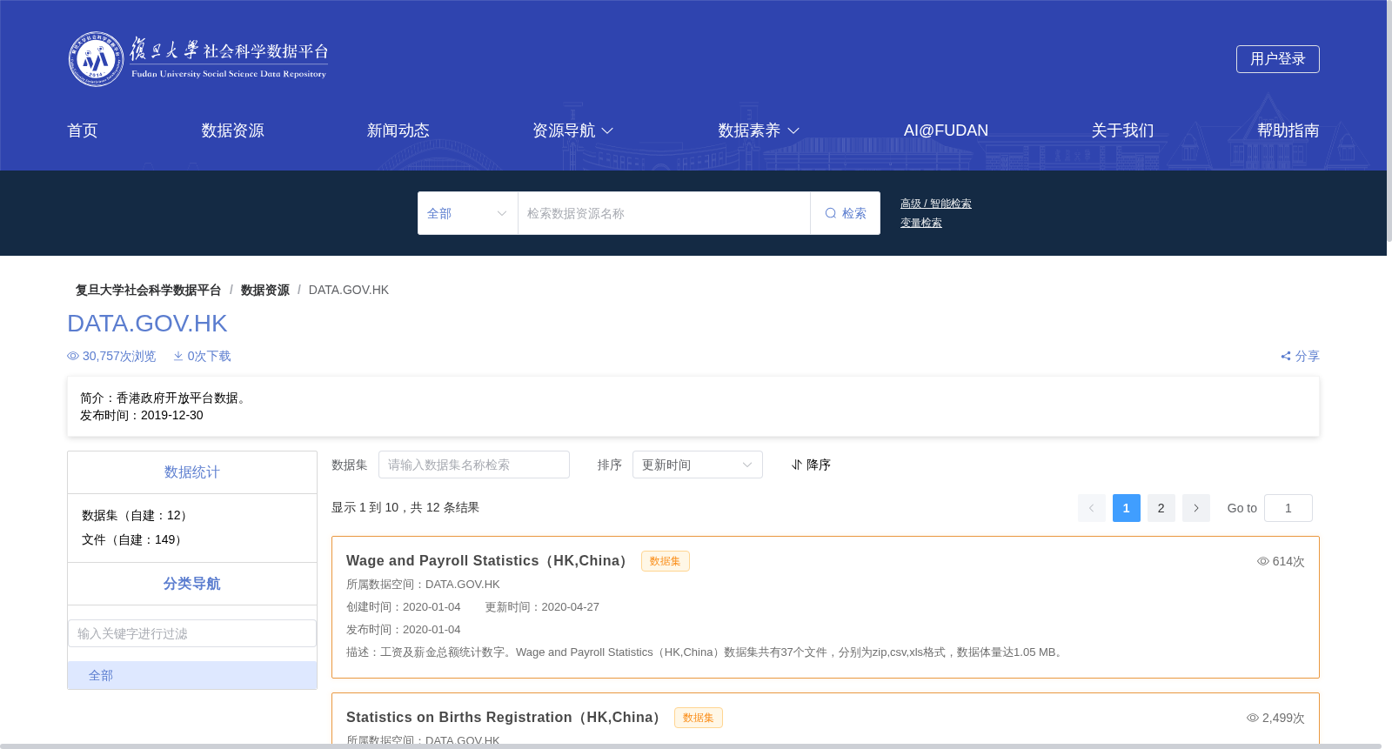This screenshot has width=1392, height=749.
Task: Click the Fudan University platform logo
Action: point(198,59)
